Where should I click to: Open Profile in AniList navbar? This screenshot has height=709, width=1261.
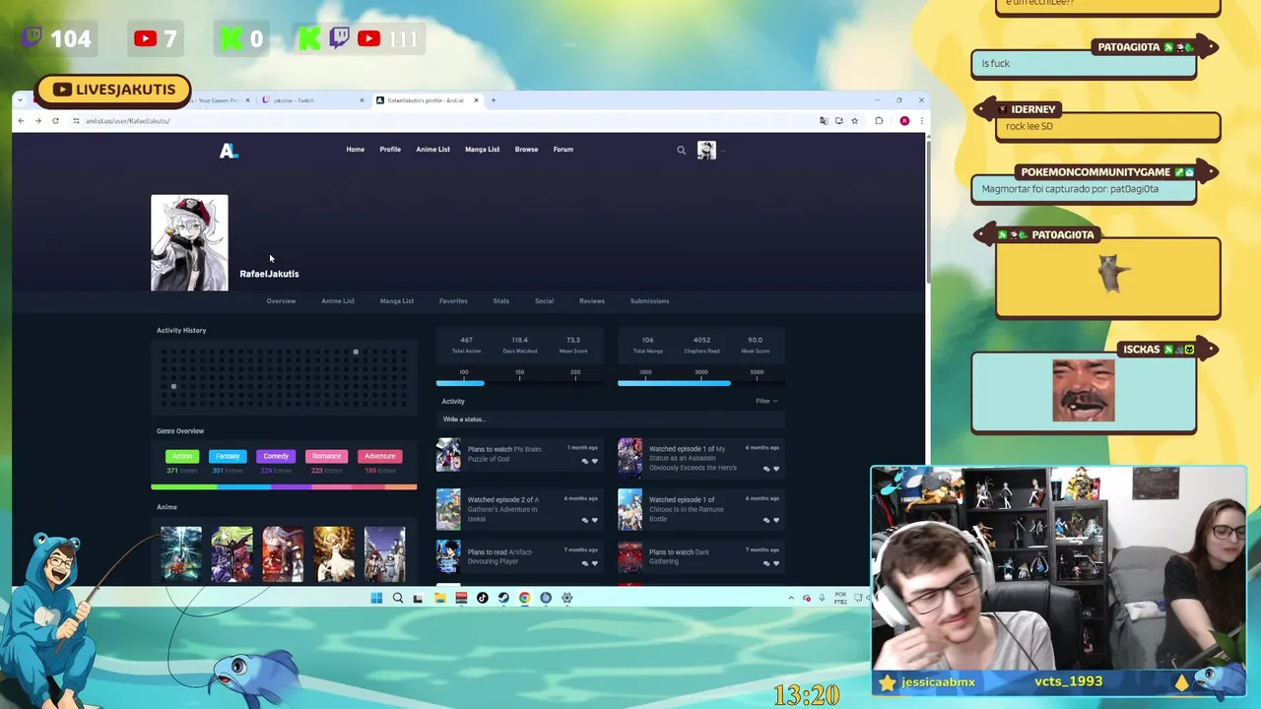click(x=390, y=150)
